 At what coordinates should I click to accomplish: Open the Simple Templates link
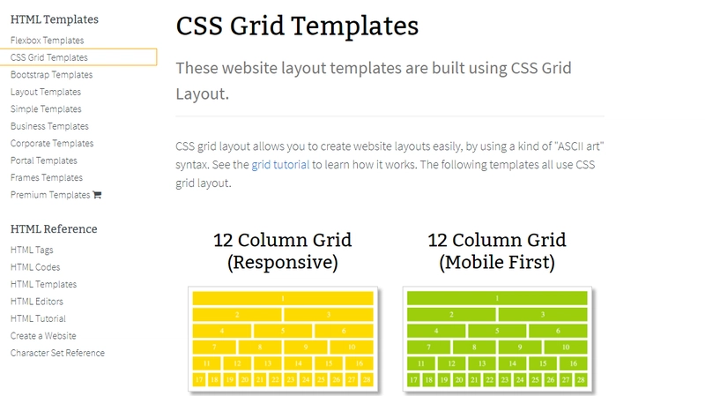(x=46, y=108)
